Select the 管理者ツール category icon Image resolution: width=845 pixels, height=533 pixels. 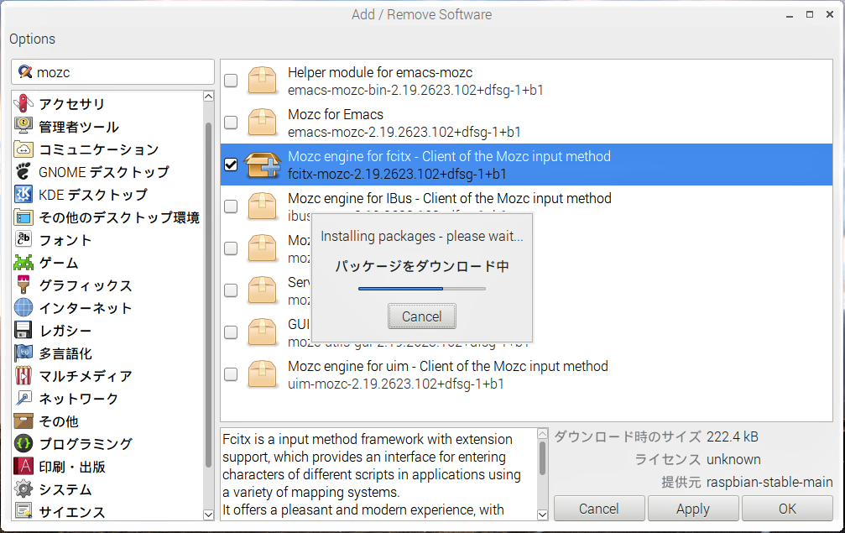23,126
